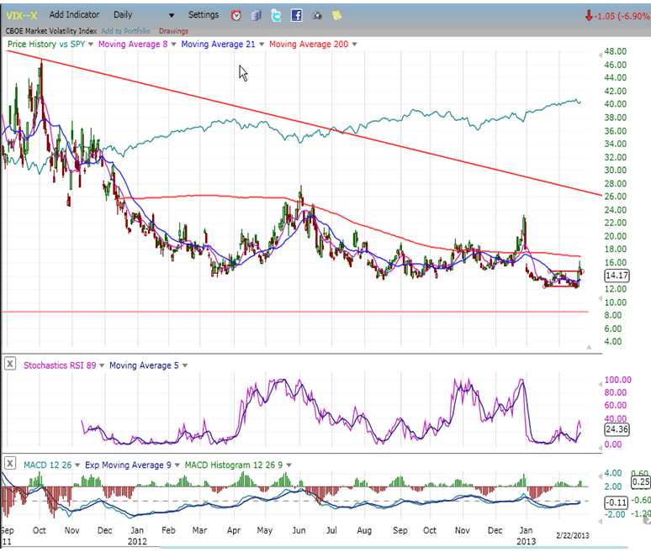Open the Settings menu
The height and width of the screenshot is (557, 651).
tap(203, 15)
